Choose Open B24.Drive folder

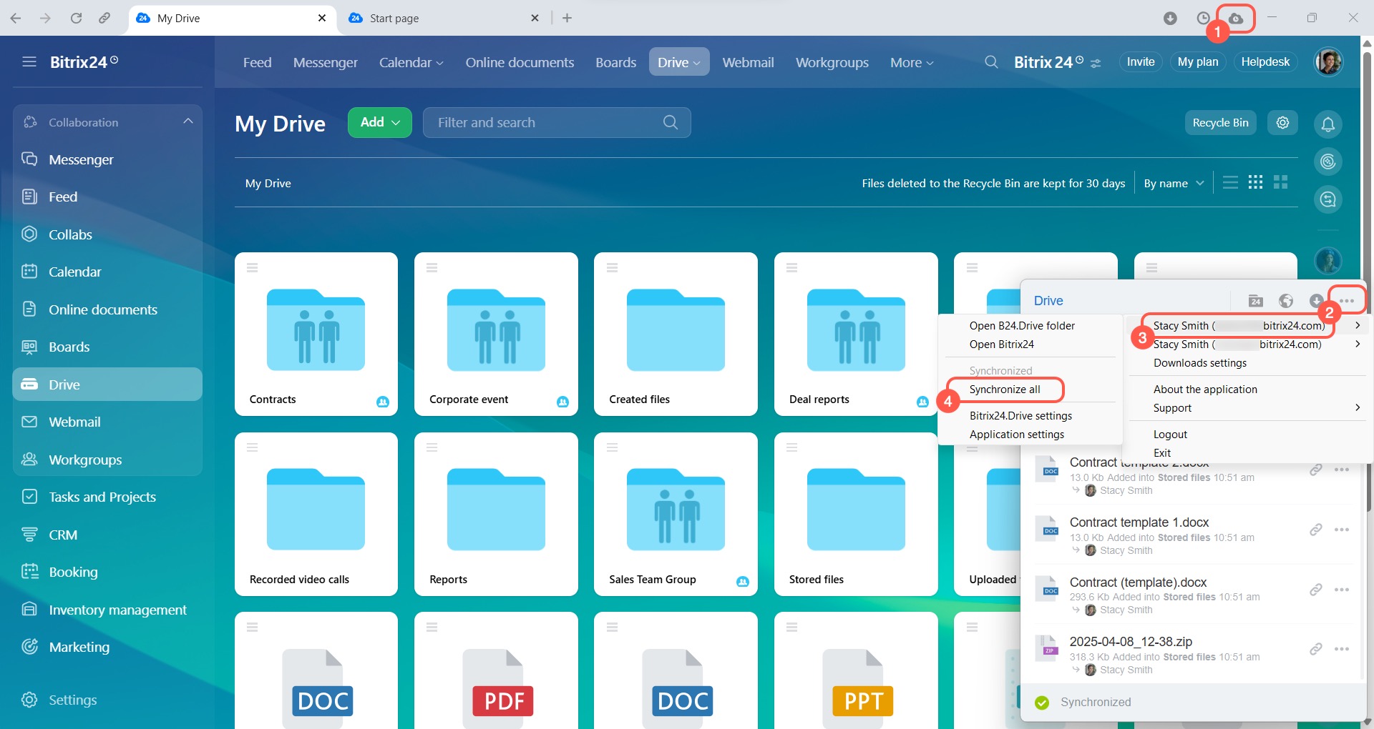[x=1022, y=326]
